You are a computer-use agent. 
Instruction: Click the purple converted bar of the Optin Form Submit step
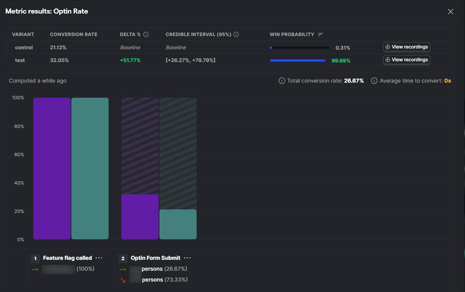click(140, 217)
